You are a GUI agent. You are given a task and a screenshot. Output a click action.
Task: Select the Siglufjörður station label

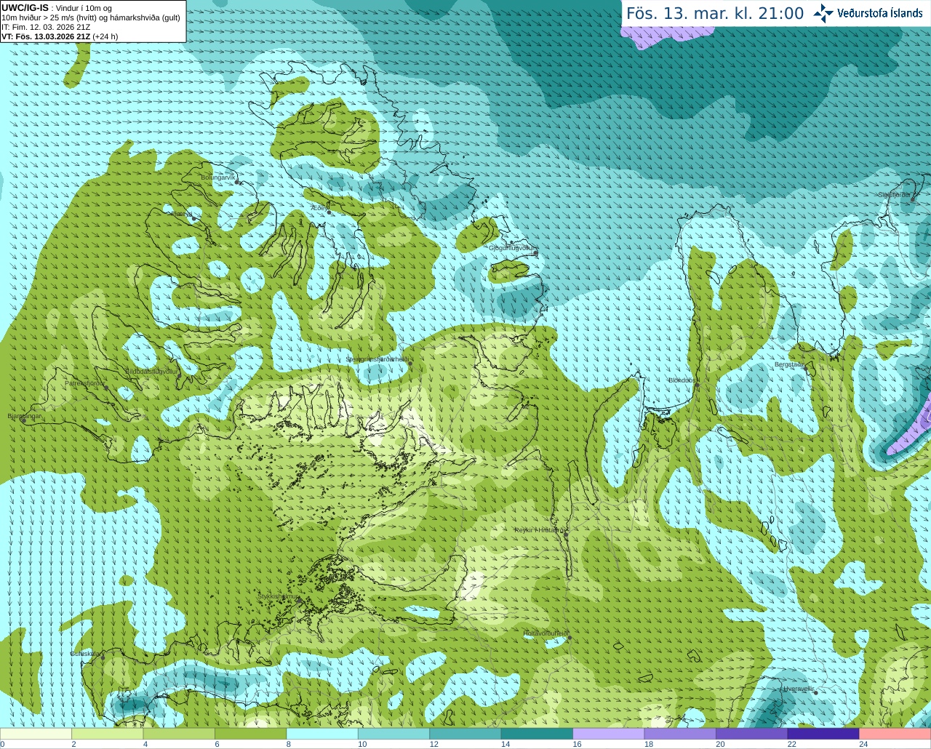(894, 195)
